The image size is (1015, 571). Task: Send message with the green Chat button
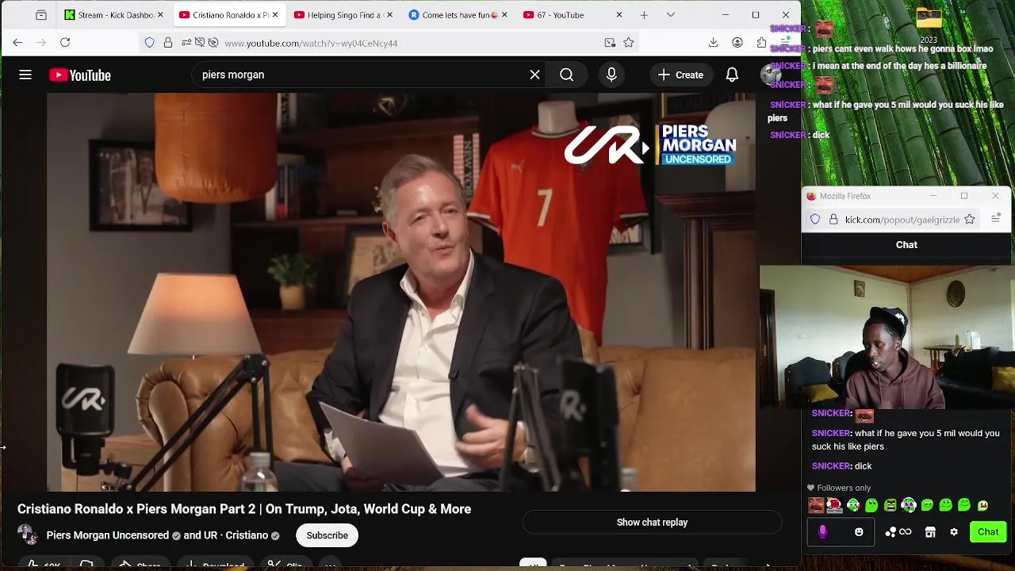[988, 532]
